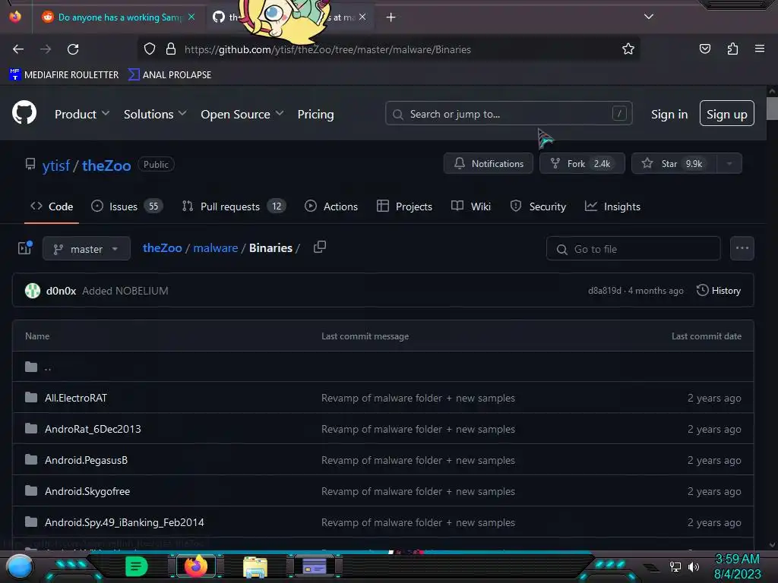Open commit d8a819d
Viewport: 778px width, 583px height.
click(x=604, y=291)
